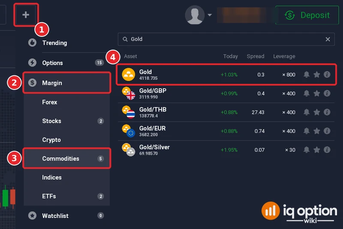Open the Trending category

tap(55, 43)
